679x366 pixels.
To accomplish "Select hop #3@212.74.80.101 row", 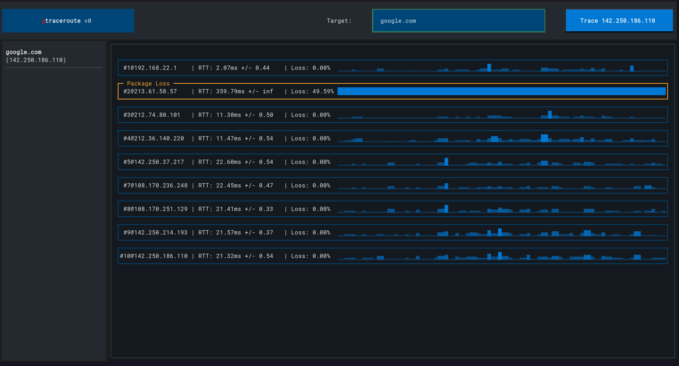I will click(x=392, y=115).
